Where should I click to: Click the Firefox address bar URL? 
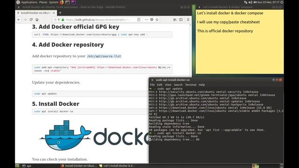click(x=97, y=20)
